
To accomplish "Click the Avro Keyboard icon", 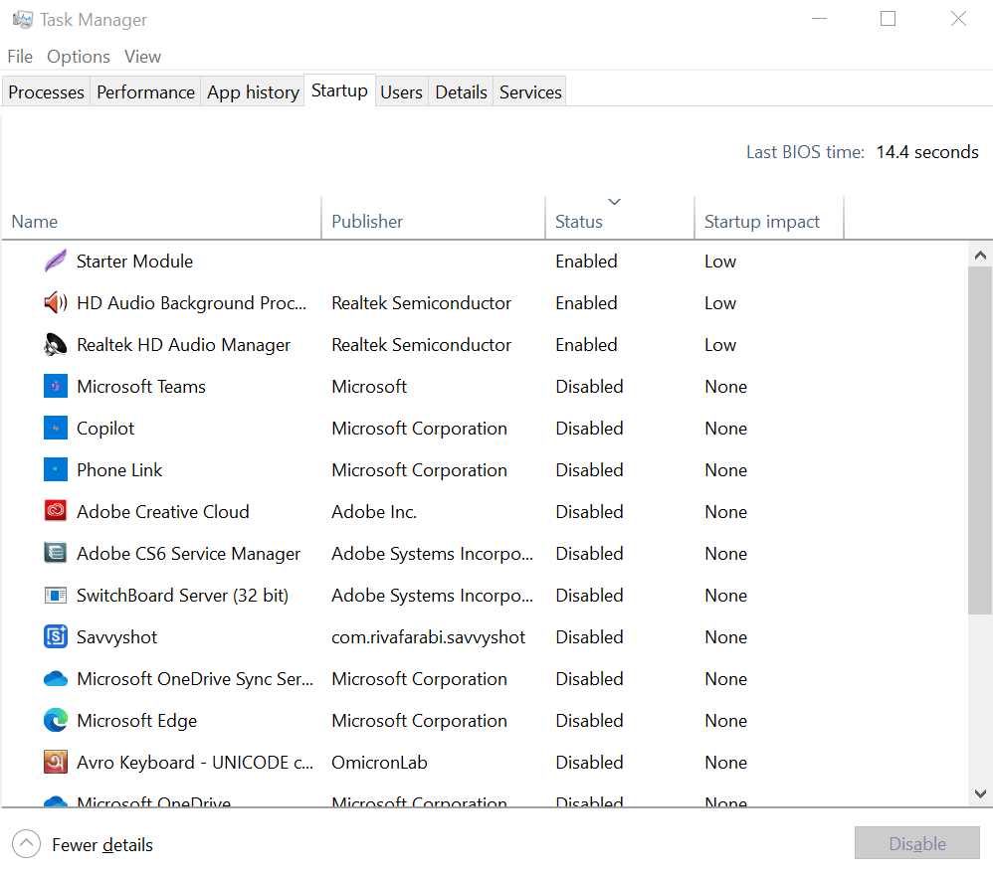I will (x=56, y=763).
